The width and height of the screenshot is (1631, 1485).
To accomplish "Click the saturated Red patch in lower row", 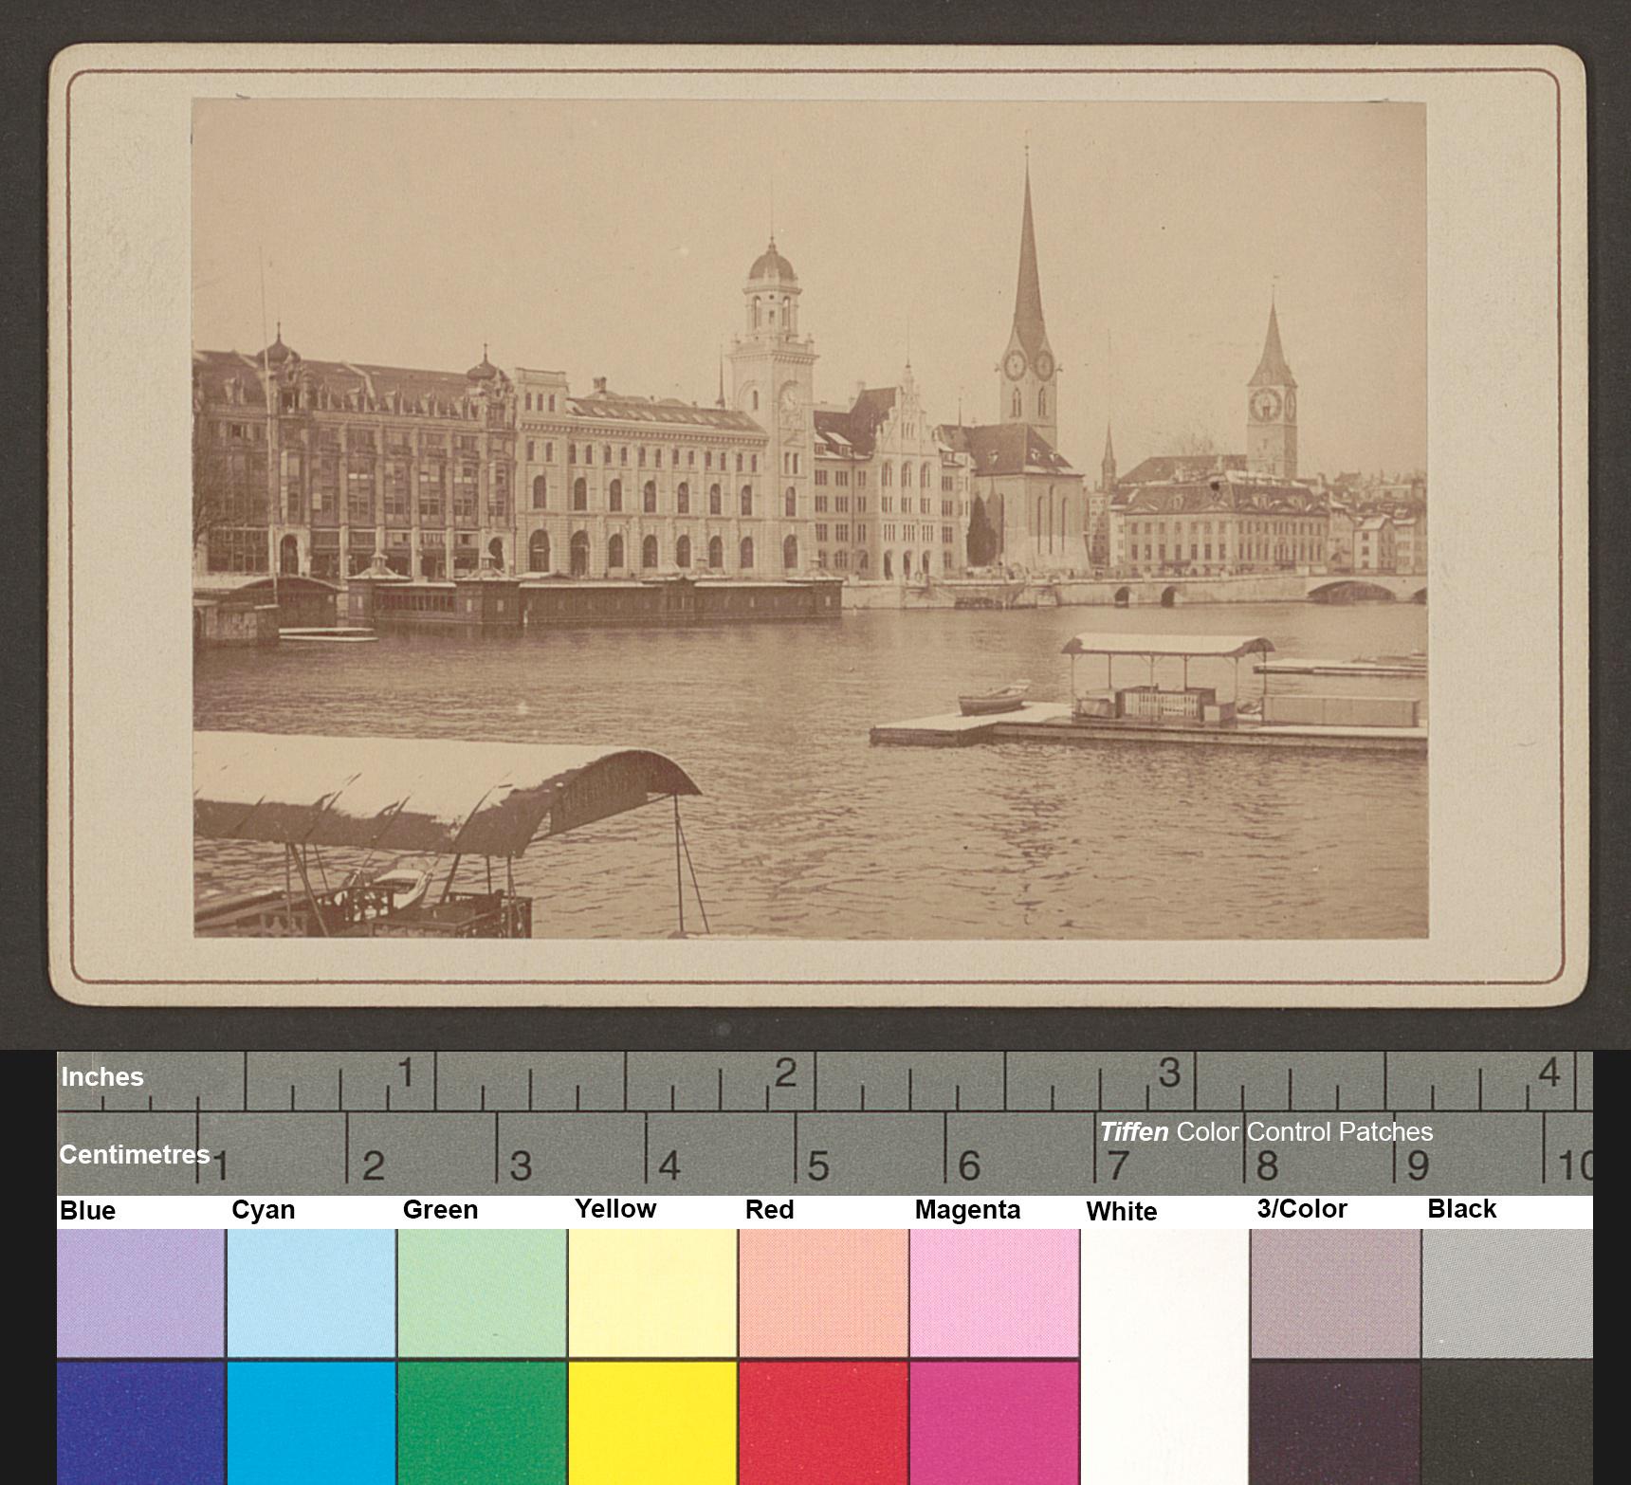I will point(823,1423).
